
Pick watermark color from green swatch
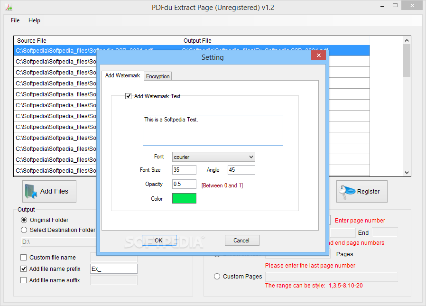coord(184,198)
